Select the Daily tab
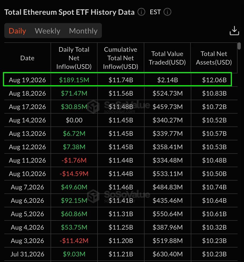The width and height of the screenshot is (244, 262). tap(17, 31)
